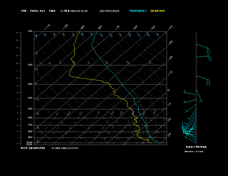Viewport: 228px width, 176px height.
Task: Click the "WINDS PROFILE" caption
Action: (x=196, y=147)
